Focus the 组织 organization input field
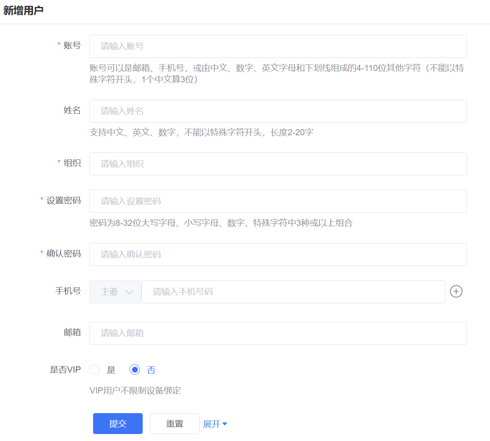This screenshot has height=441, width=490. 278,164
